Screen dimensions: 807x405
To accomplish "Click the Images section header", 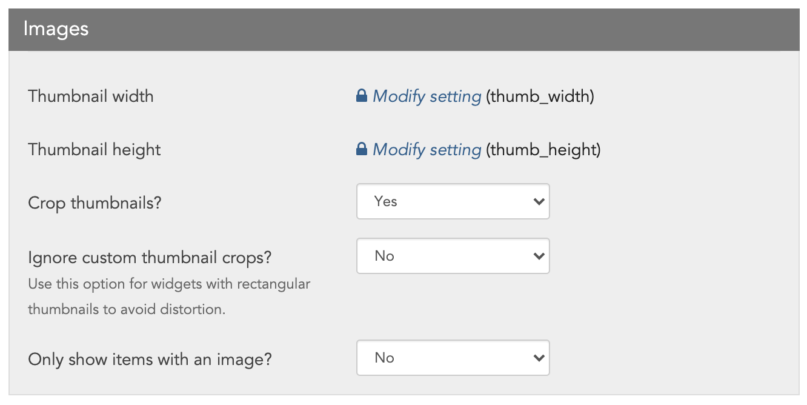I will pyautogui.click(x=403, y=29).
